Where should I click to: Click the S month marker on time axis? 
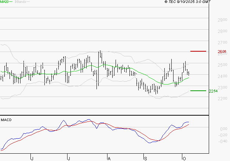[x=145, y=158]
